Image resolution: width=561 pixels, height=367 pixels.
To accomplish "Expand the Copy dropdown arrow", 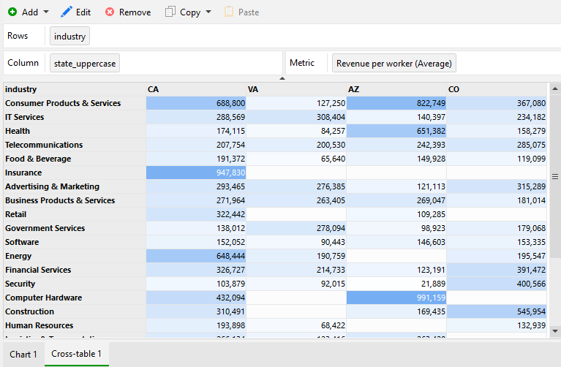I will 208,12.
